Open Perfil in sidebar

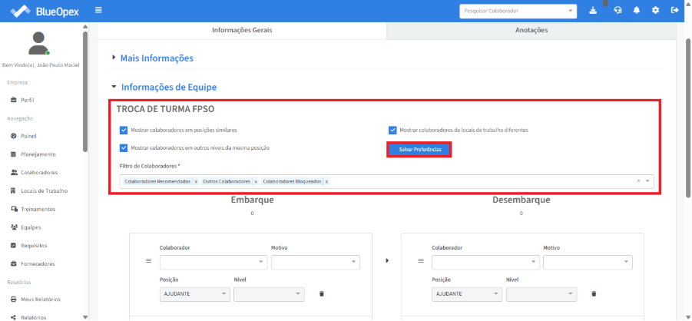(27, 101)
